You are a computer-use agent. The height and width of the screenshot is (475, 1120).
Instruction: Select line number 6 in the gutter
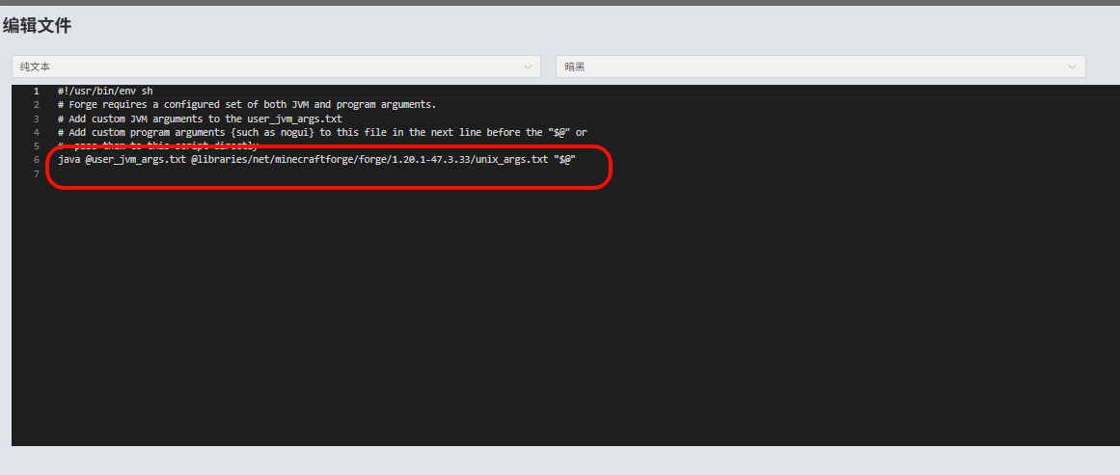tap(36, 160)
